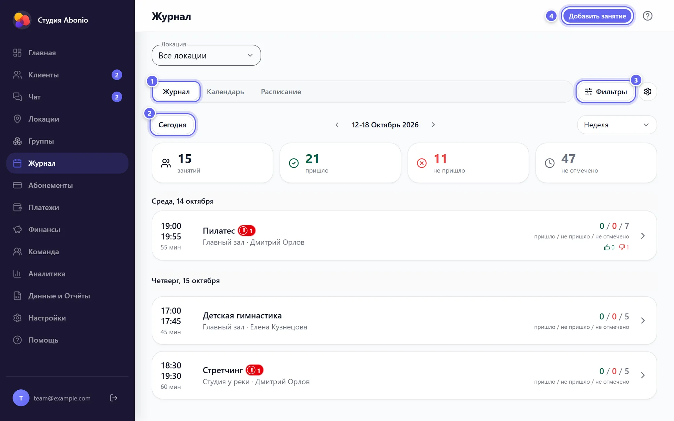Switch to the Расписание tab
The width and height of the screenshot is (674, 421).
click(x=281, y=92)
